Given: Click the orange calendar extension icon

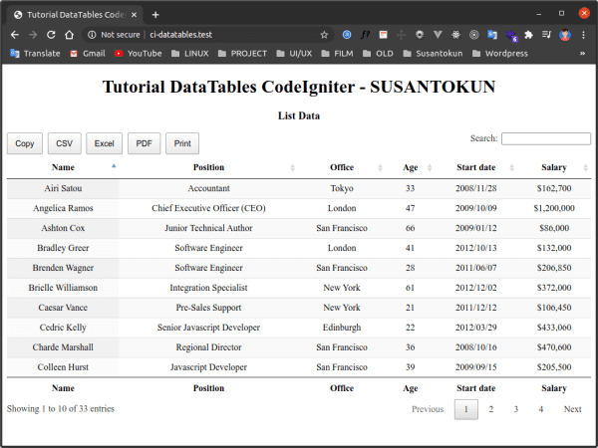Looking at the screenshot, I should 384,35.
